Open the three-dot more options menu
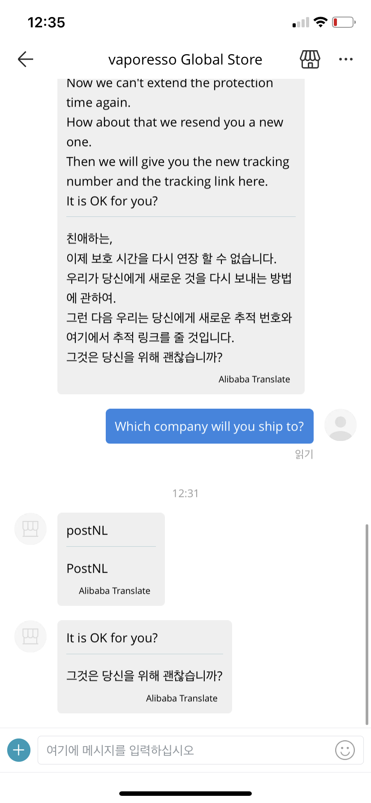The width and height of the screenshot is (371, 803). (x=345, y=59)
